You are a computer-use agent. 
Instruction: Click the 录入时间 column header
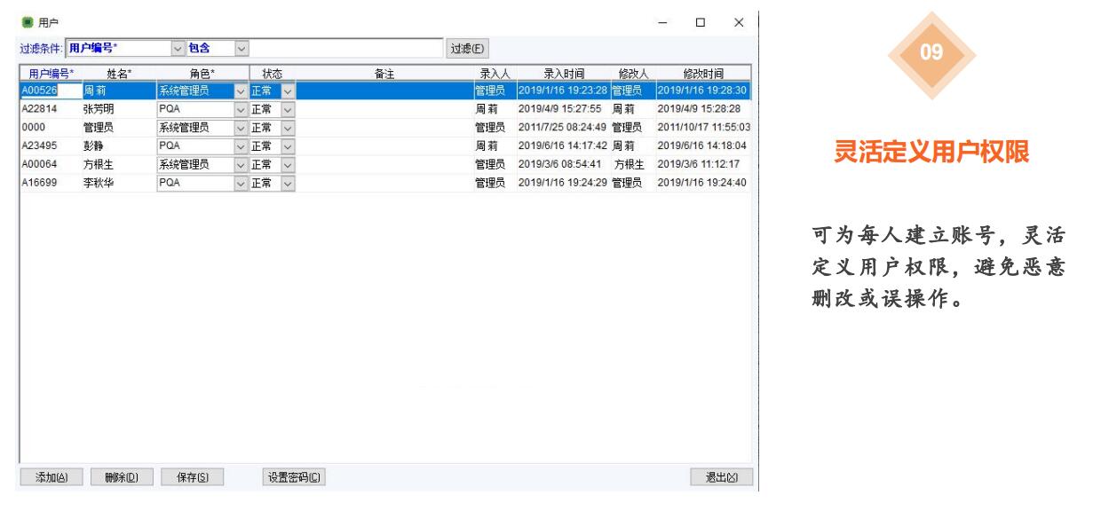(563, 73)
